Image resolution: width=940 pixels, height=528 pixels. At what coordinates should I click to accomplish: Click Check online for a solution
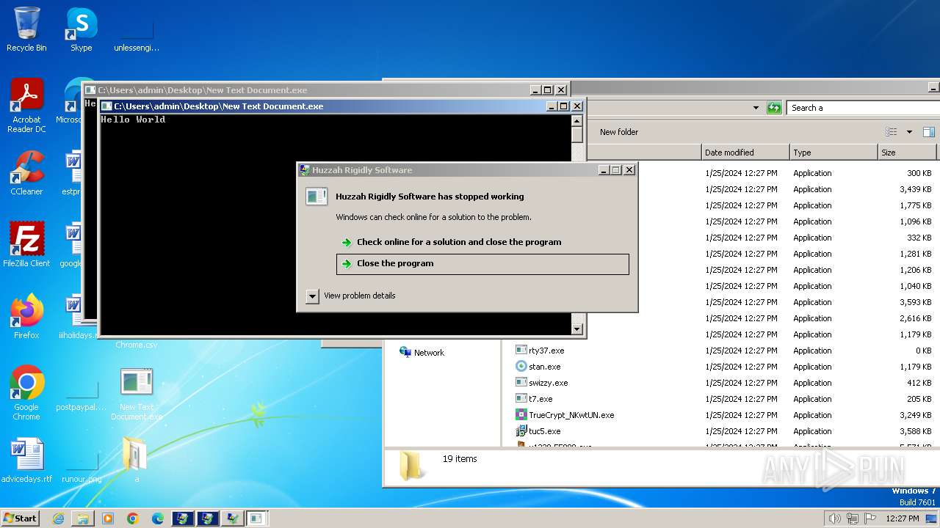(x=459, y=242)
